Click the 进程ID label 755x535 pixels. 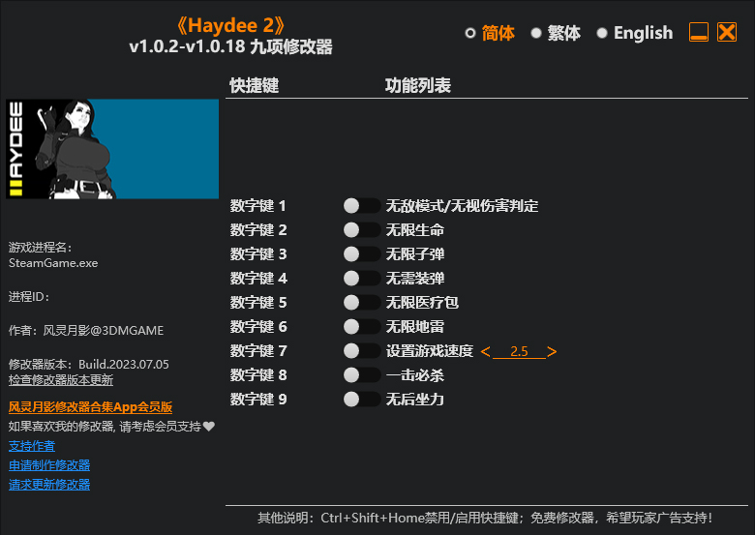29,297
